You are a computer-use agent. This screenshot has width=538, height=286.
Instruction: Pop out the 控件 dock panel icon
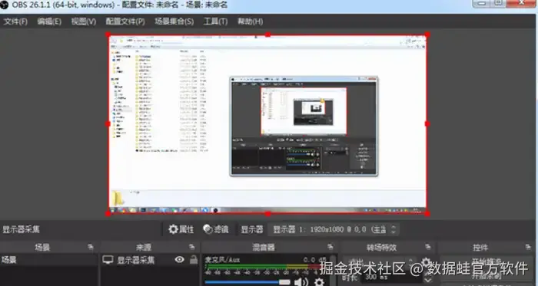tap(529, 247)
